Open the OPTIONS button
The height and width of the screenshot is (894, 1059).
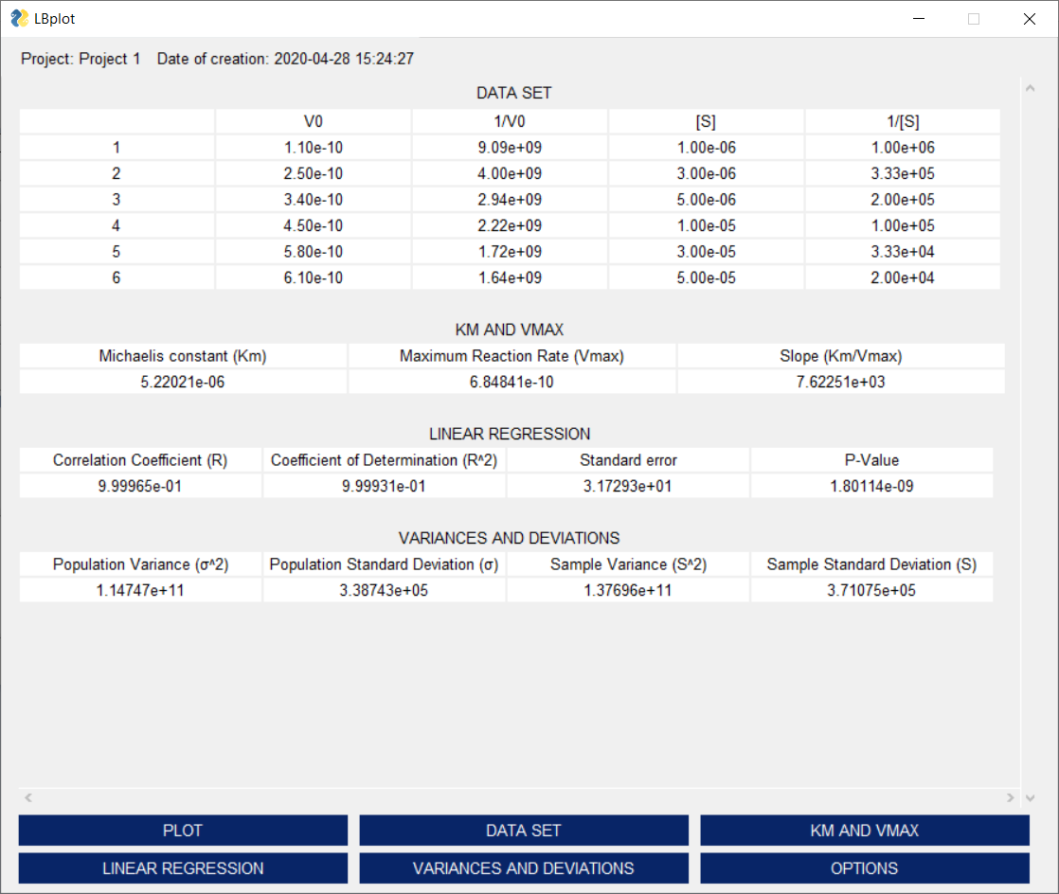(x=865, y=867)
